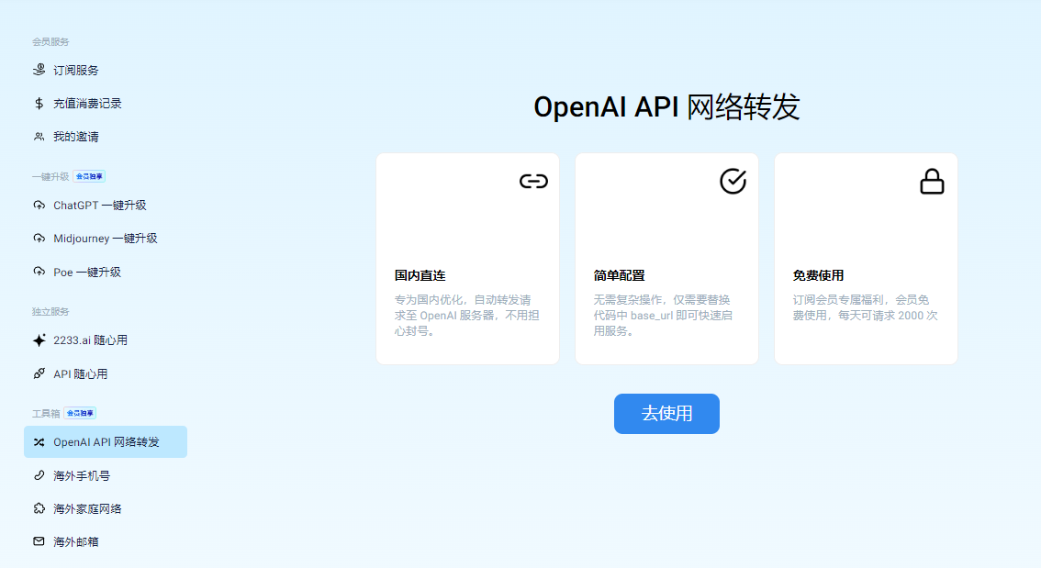
Task: Click the cloud upload icon for ChatGPT
Action: point(39,206)
